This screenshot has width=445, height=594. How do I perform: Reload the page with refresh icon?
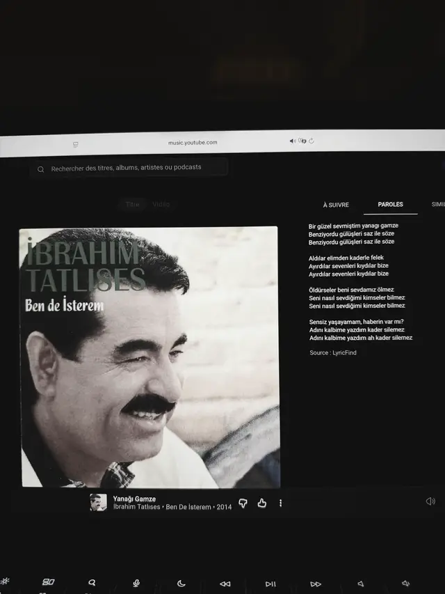(x=311, y=141)
